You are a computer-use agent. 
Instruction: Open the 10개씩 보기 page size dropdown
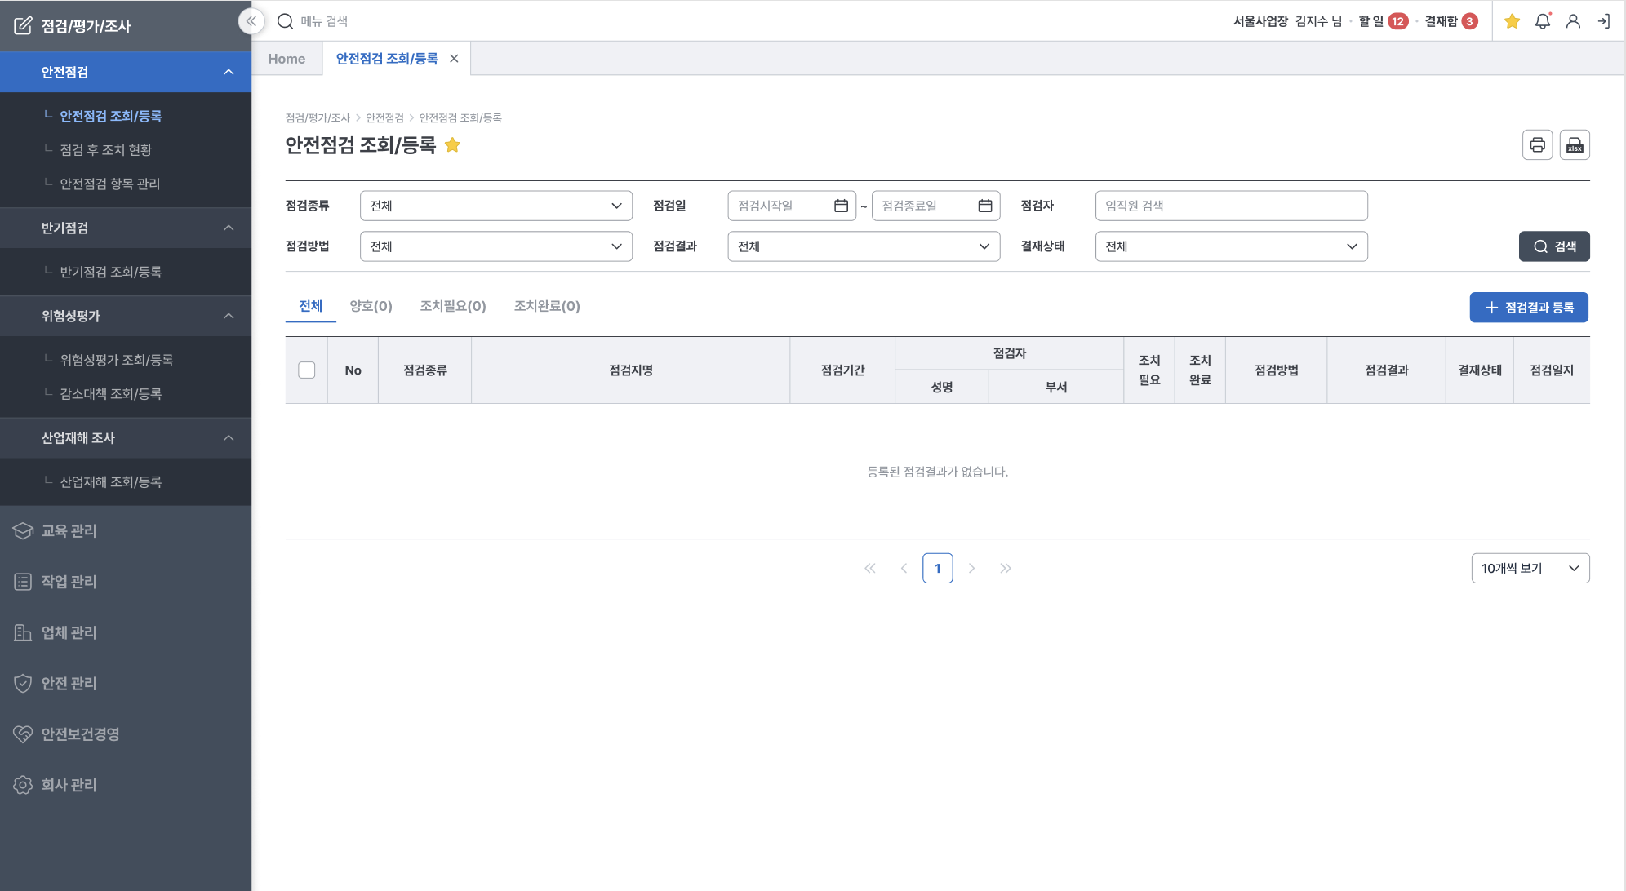click(1530, 568)
